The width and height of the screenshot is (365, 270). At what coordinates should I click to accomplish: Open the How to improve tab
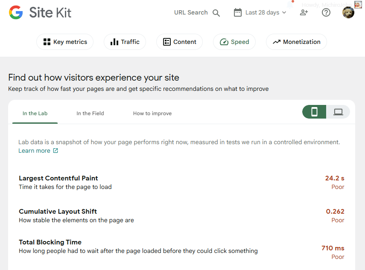click(x=152, y=113)
